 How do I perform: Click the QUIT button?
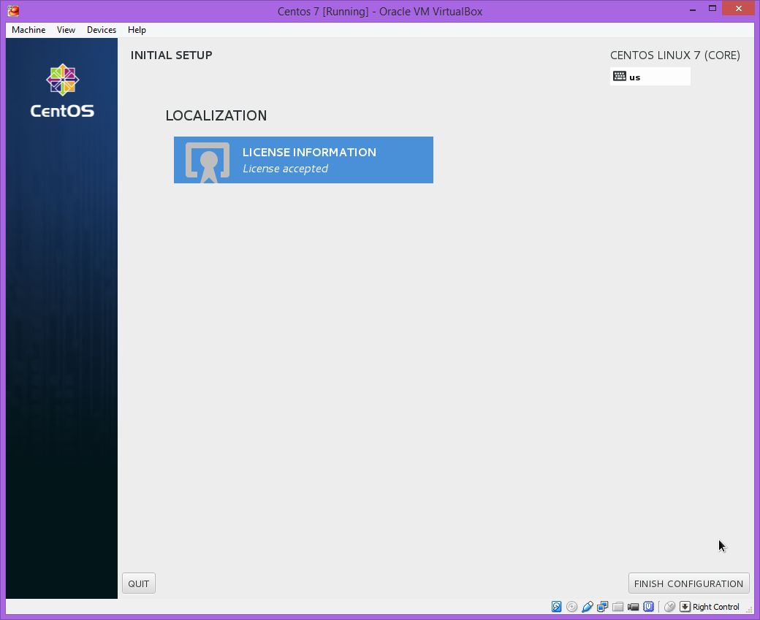(x=139, y=583)
